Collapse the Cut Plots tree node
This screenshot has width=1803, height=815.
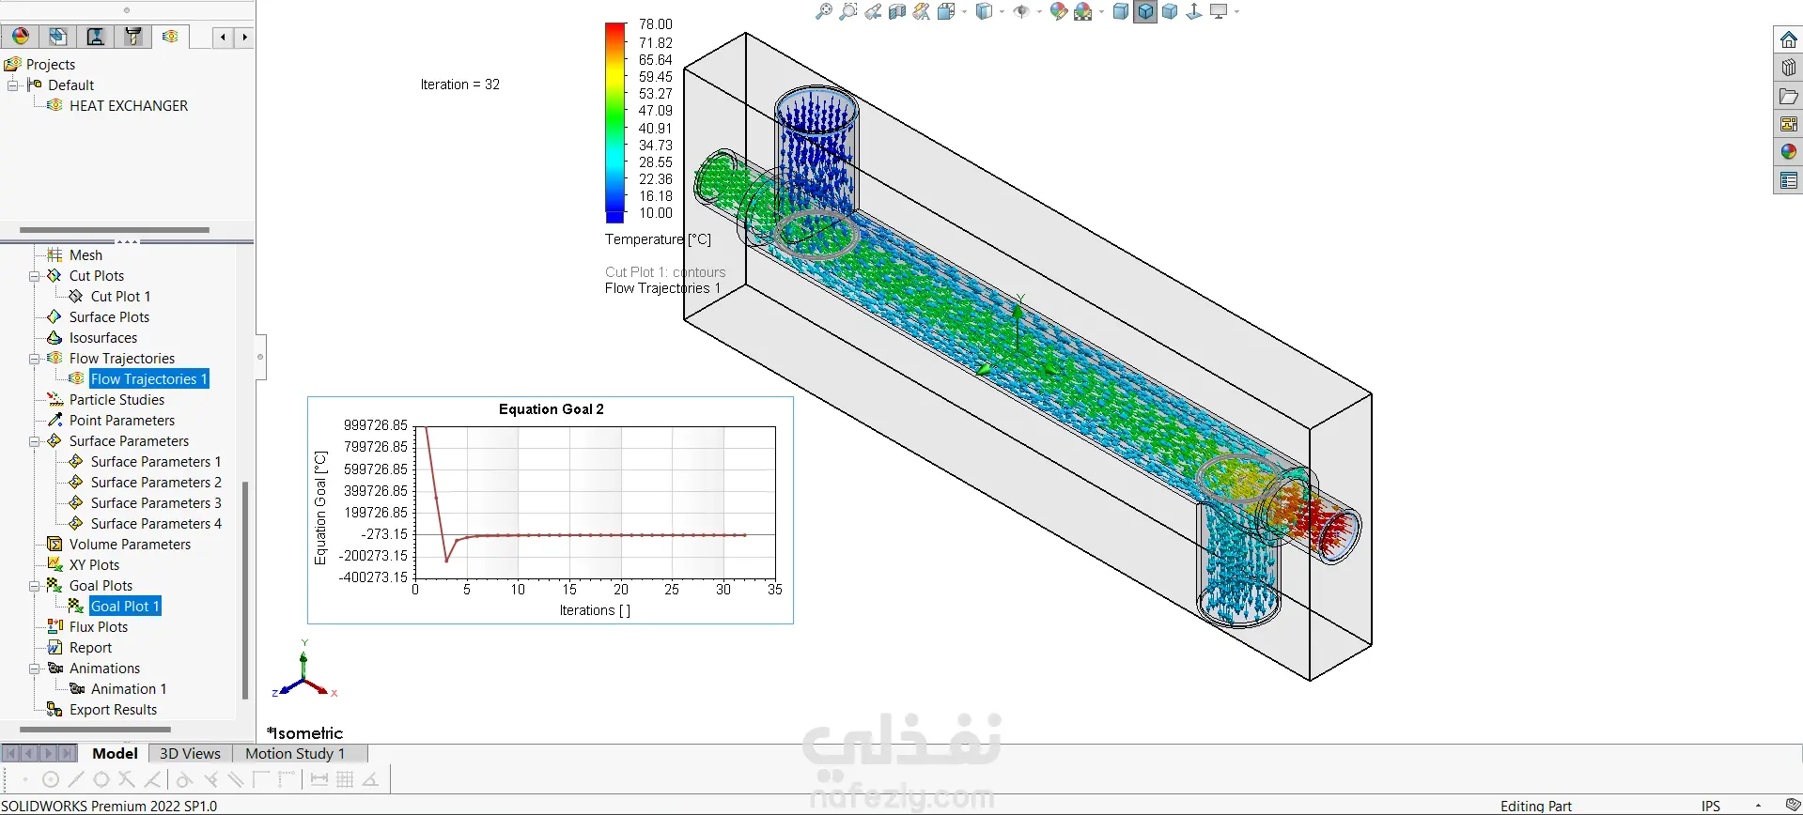coord(34,276)
